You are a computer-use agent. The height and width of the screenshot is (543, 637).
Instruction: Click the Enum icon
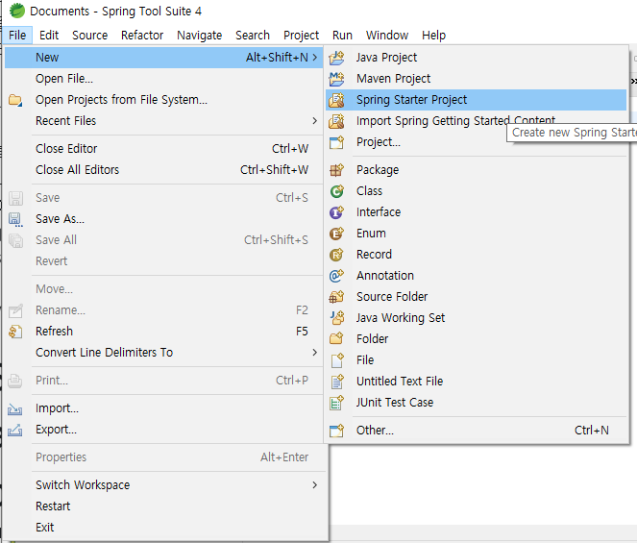click(336, 234)
